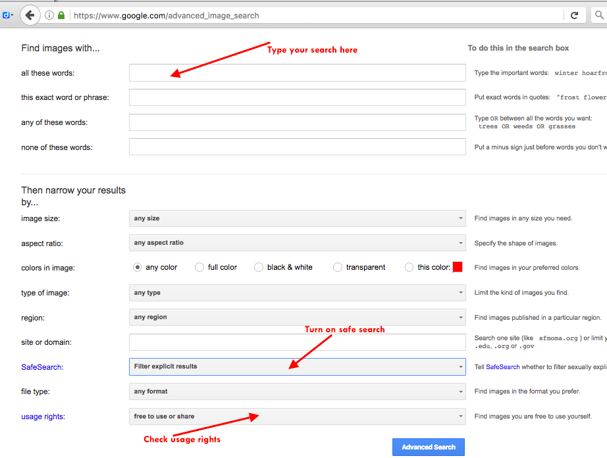Click the browser back arrow button

pyautogui.click(x=30, y=16)
